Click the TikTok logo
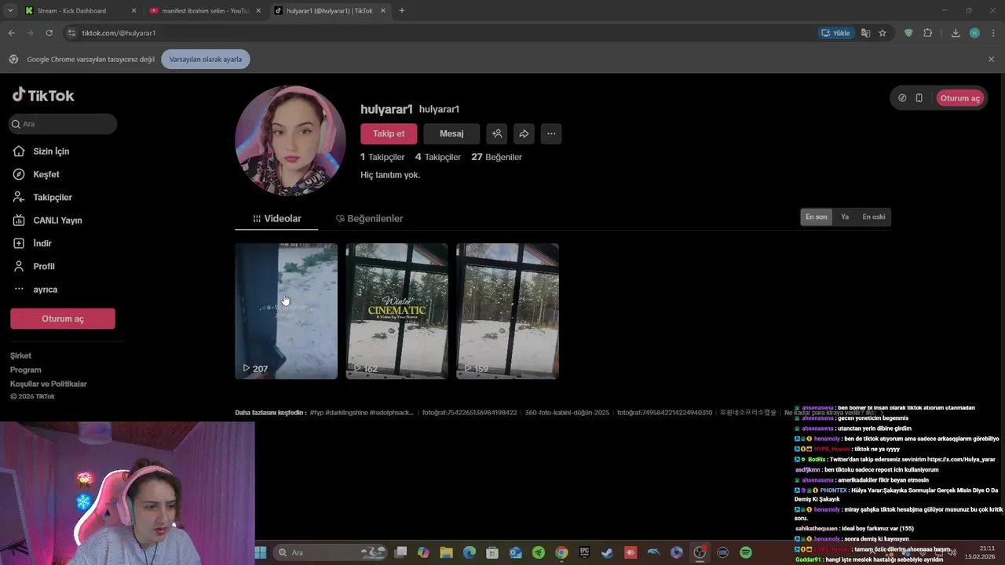Image resolution: width=1005 pixels, height=565 pixels. click(x=43, y=95)
